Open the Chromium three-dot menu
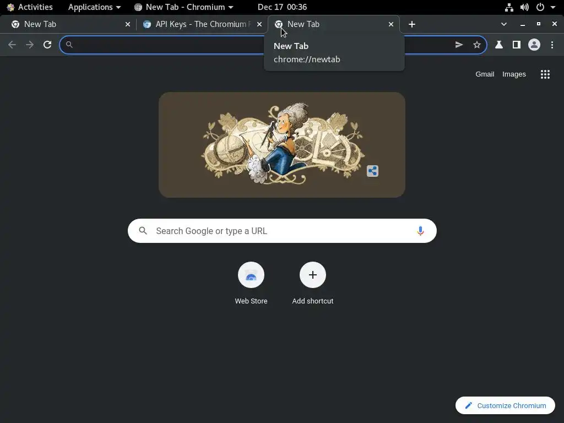Image resolution: width=564 pixels, height=423 pixels. [552, 45]
